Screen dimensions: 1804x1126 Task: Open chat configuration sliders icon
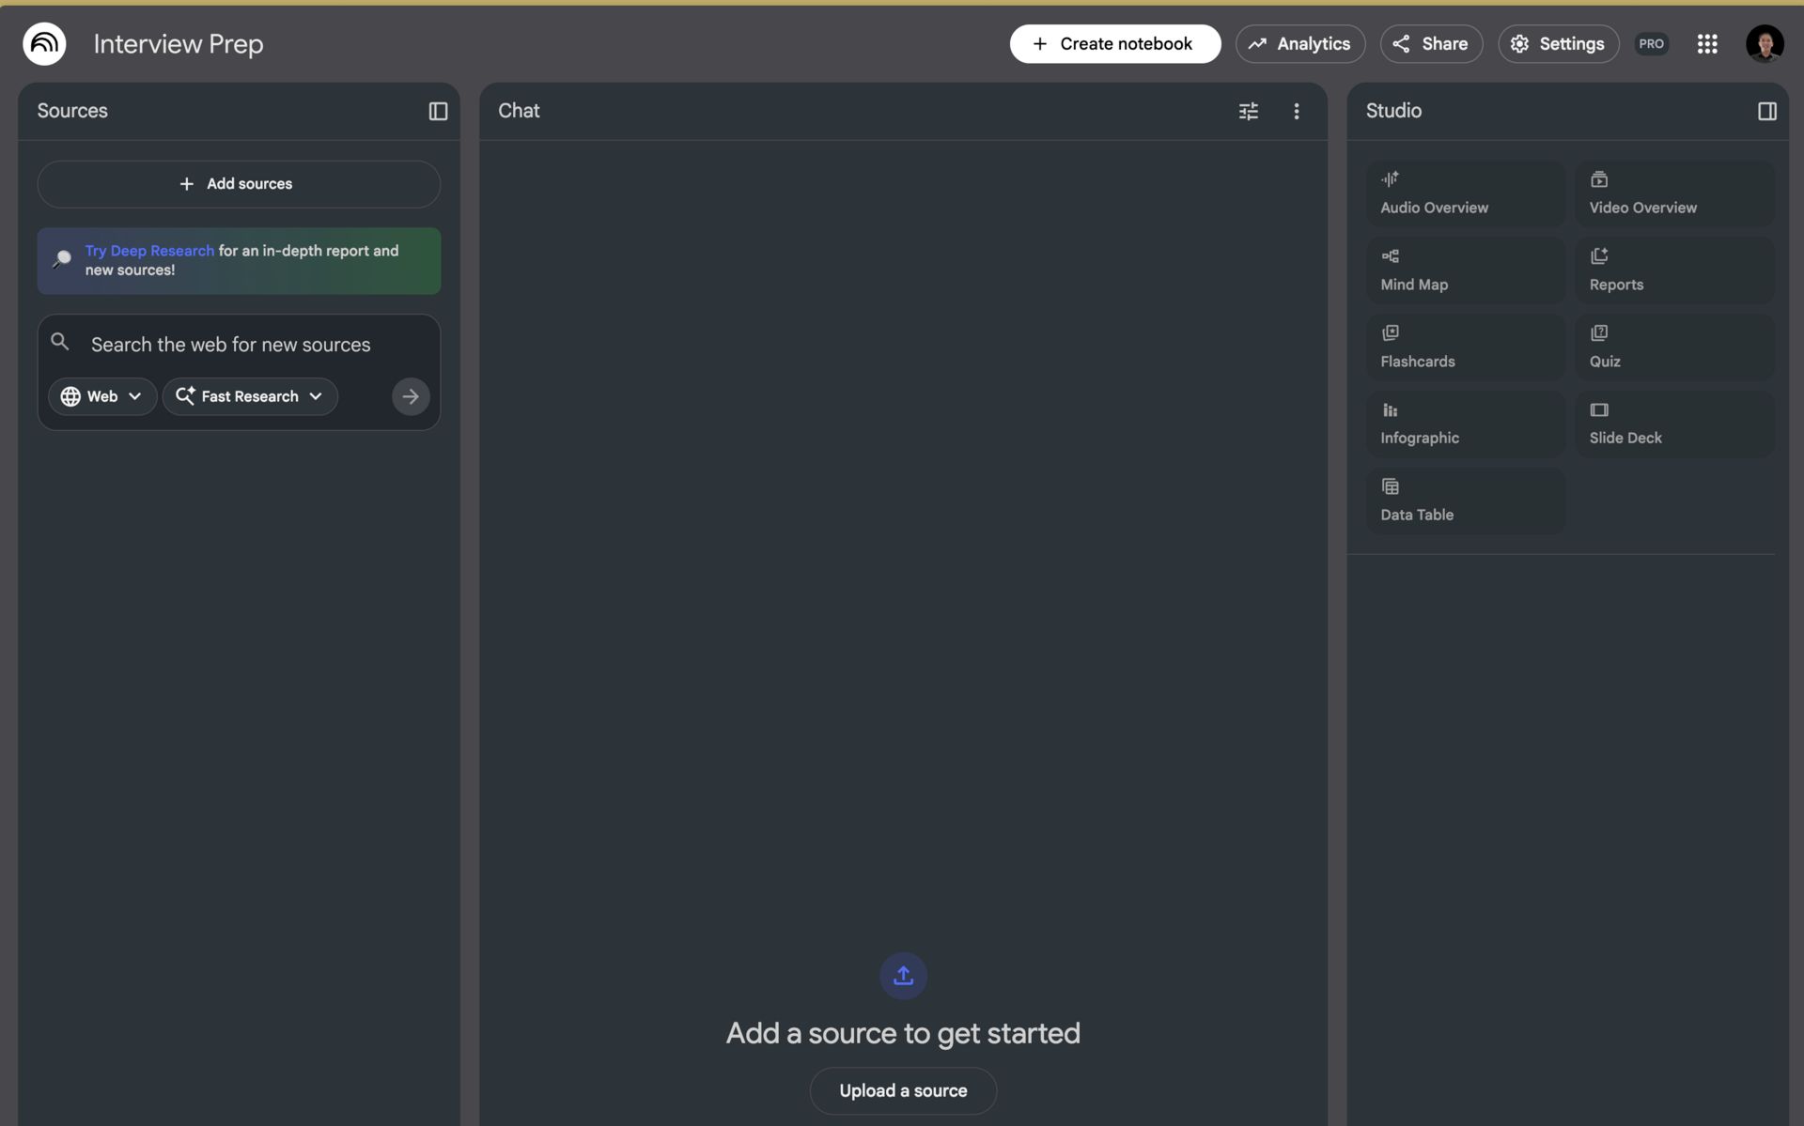pyautogui.click(x=1248, y=111)
